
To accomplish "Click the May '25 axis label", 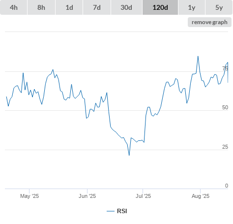I will (x=29, y=196).
